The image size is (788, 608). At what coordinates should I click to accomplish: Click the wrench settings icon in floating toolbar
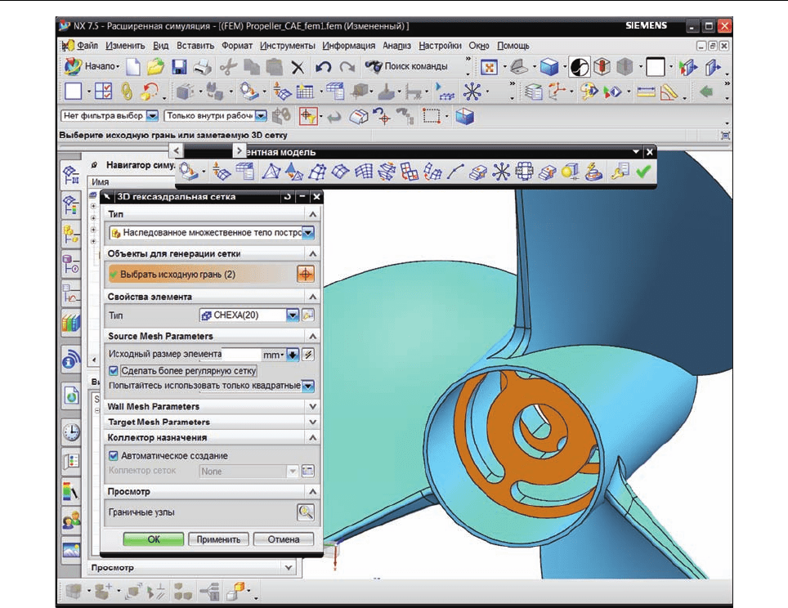coord(620,172)
